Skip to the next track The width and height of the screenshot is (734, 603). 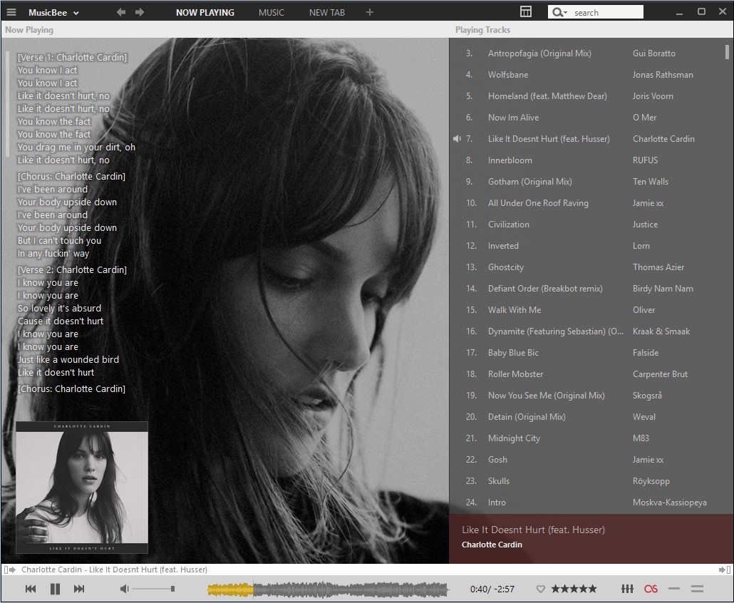[x=79, y=589]
